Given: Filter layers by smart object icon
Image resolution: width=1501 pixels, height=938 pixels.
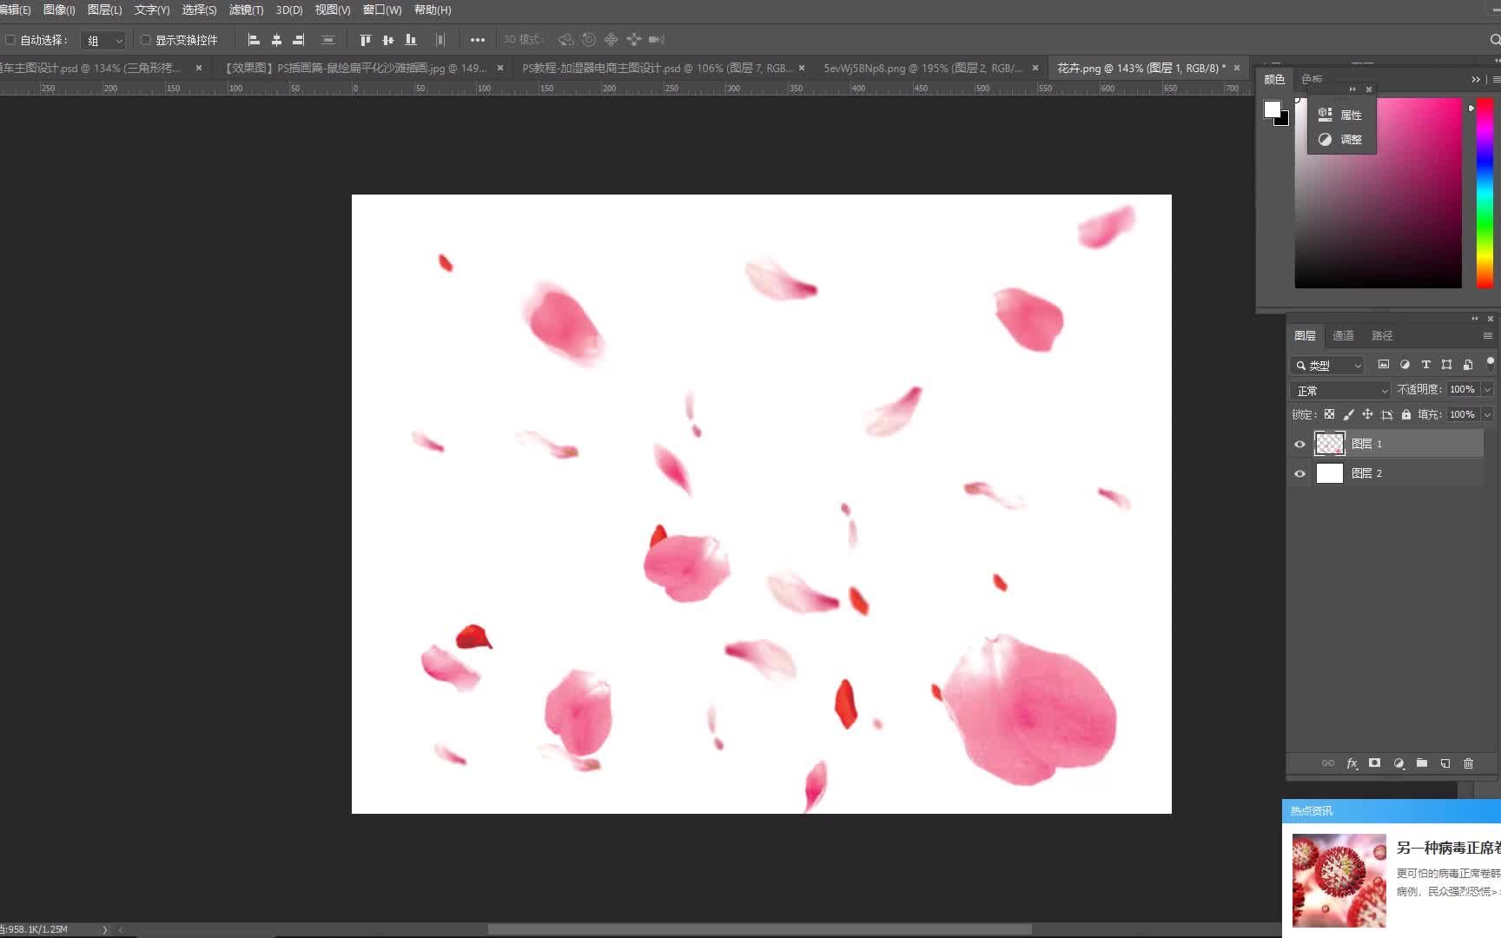Looking at the screenshot, I should click(1468, 365).
